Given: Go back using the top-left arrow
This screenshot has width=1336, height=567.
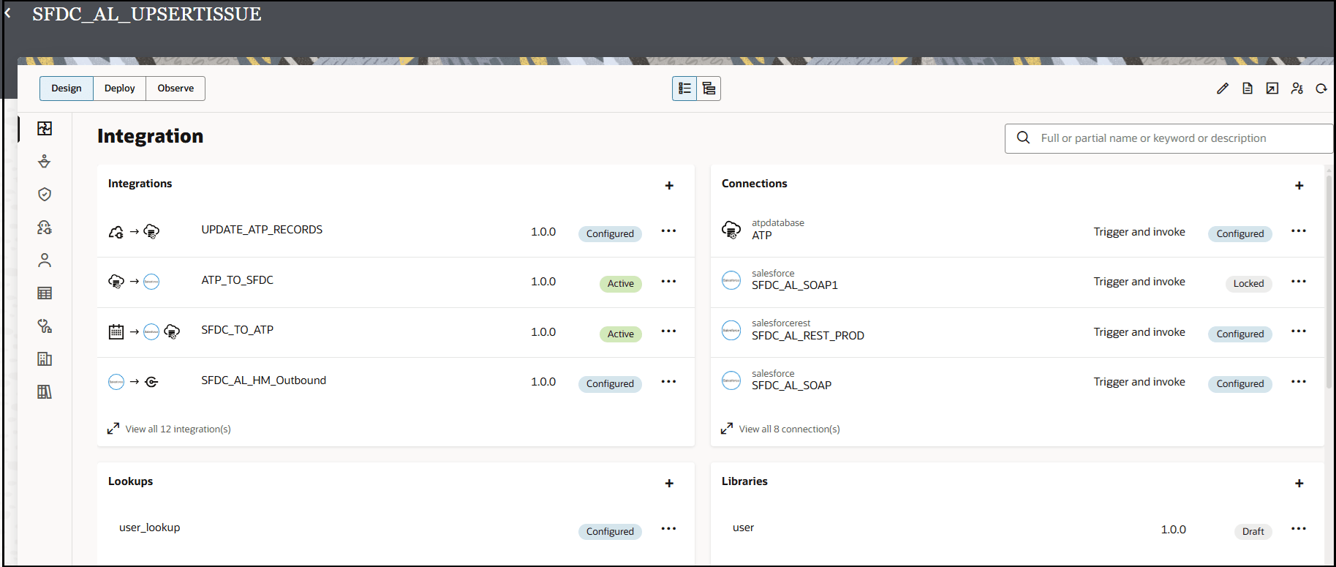Looking at the screenshot, I should [8, 12].
